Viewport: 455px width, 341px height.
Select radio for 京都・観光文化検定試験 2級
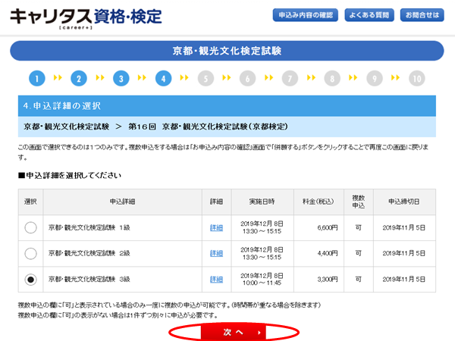[30, 253]
